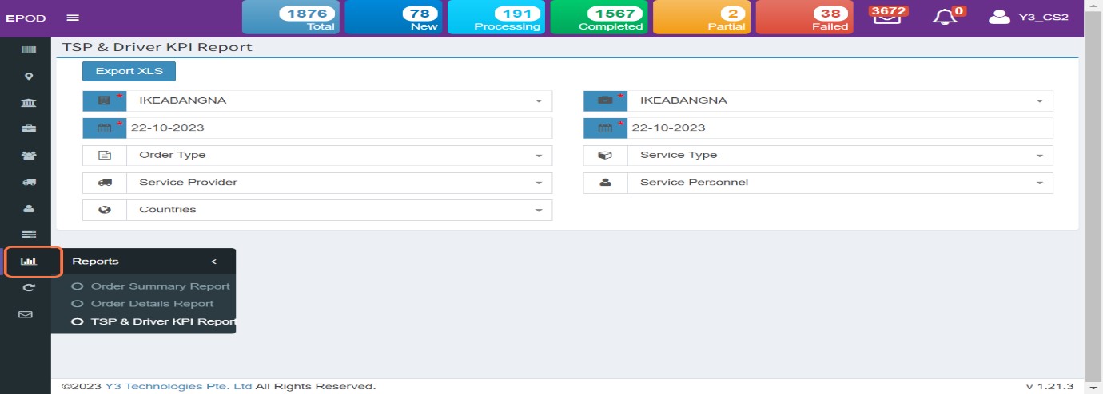Click the Export XLS button

click(129, 71)
